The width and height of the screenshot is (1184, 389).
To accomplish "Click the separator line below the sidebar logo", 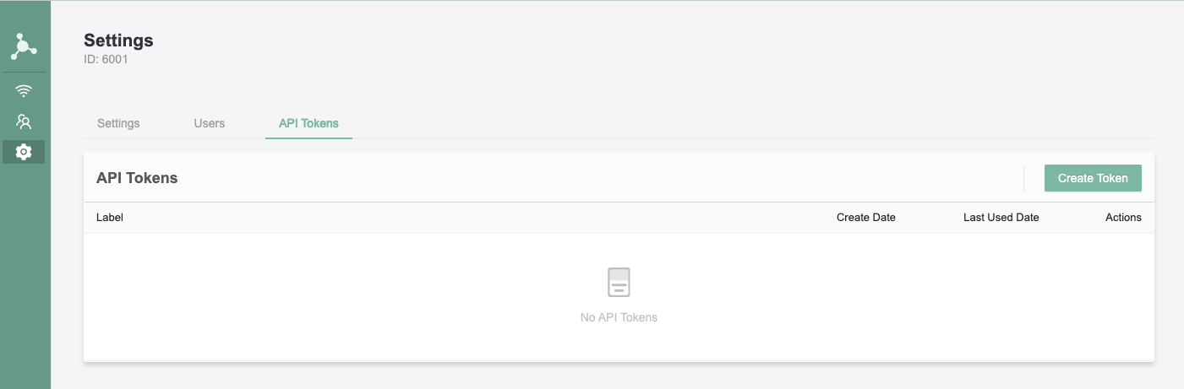I will click(24, 73).
